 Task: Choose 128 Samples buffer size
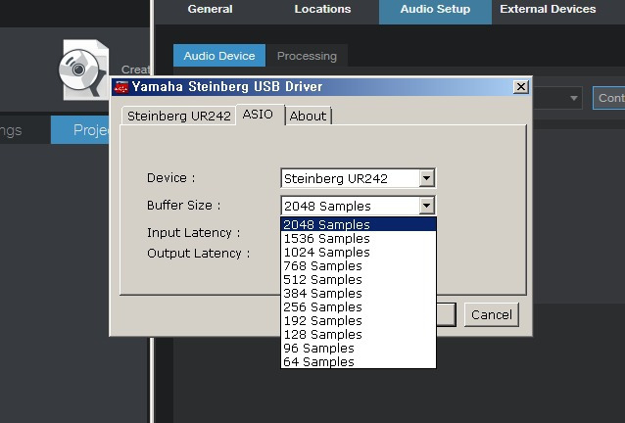pos(358,334)
